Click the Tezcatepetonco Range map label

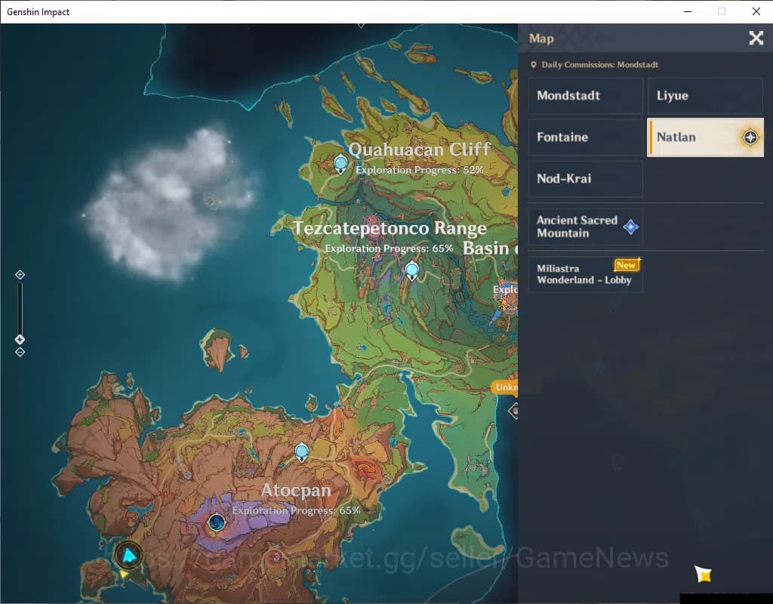click(x=390, y=228)
